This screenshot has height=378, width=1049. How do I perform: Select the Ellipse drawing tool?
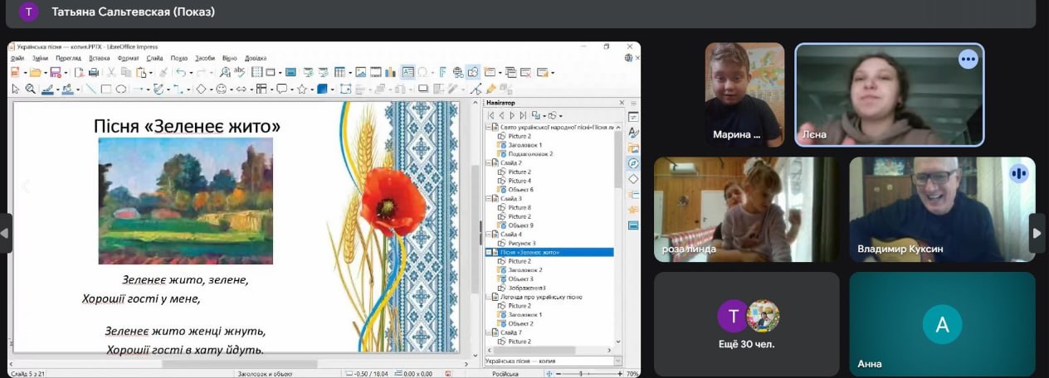pos(121,90)
